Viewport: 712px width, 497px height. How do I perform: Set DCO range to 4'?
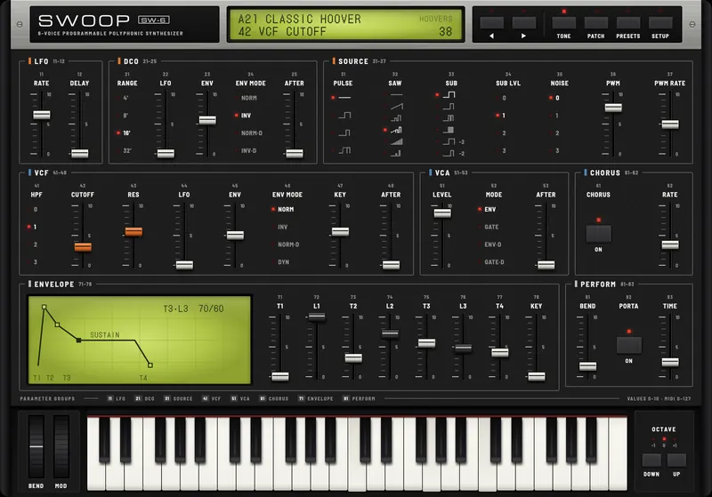coord(125,98)
